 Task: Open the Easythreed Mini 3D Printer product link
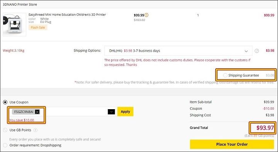tap(67, 15)
